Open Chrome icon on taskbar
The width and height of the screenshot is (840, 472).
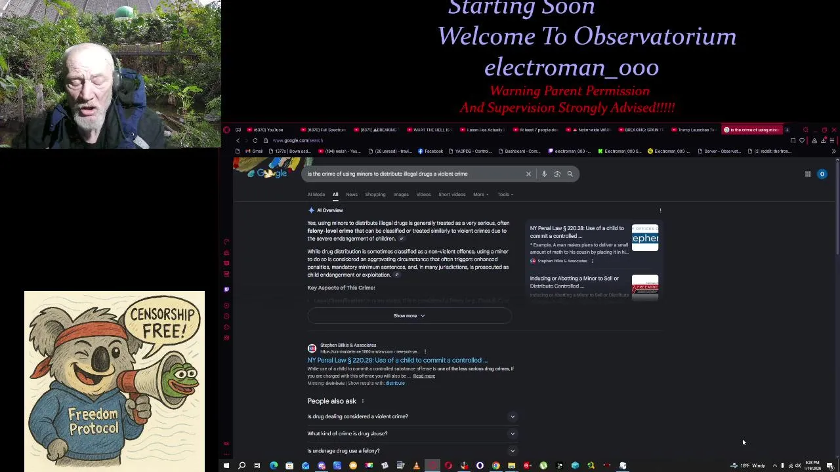(496, 466)
